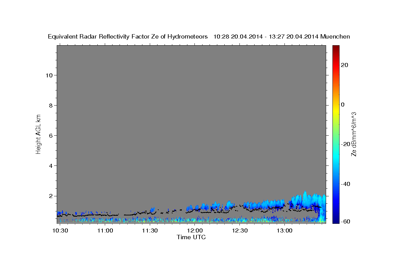Click the 13:00 time axis label

[284, 230]
